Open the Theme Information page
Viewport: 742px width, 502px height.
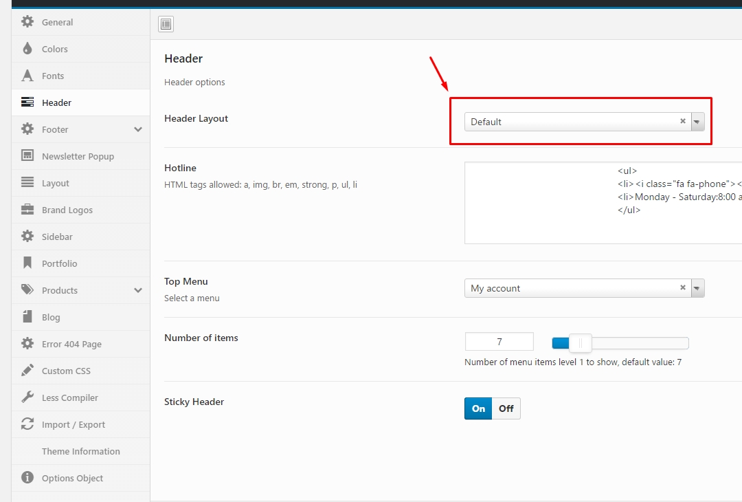(80, 451)
